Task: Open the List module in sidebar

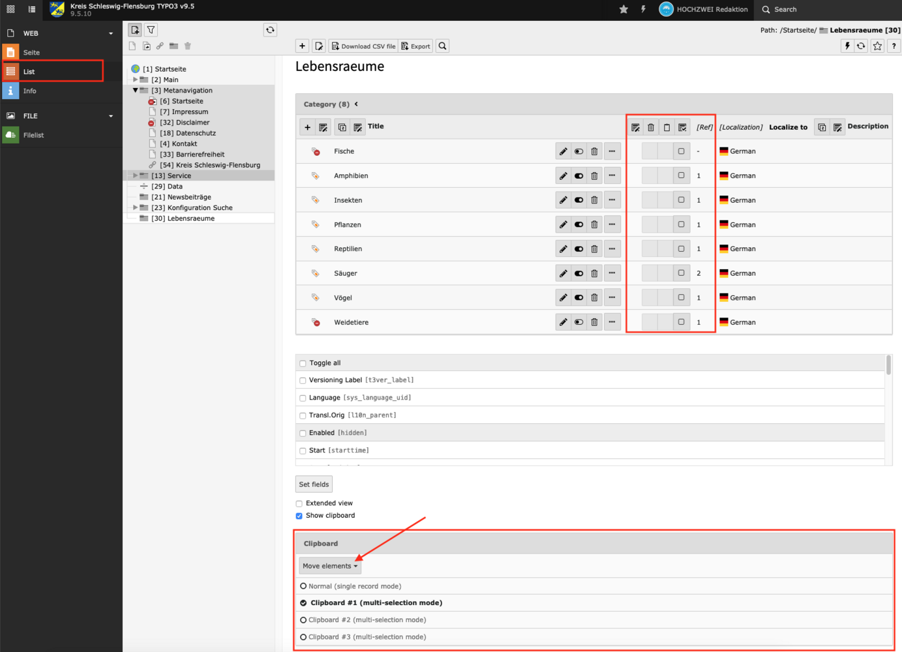Action: [x=29, y=72]
